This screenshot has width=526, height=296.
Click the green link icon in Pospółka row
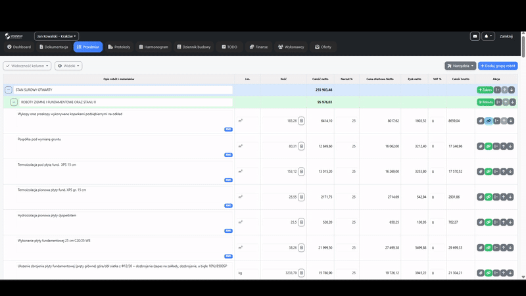[489, 146]
